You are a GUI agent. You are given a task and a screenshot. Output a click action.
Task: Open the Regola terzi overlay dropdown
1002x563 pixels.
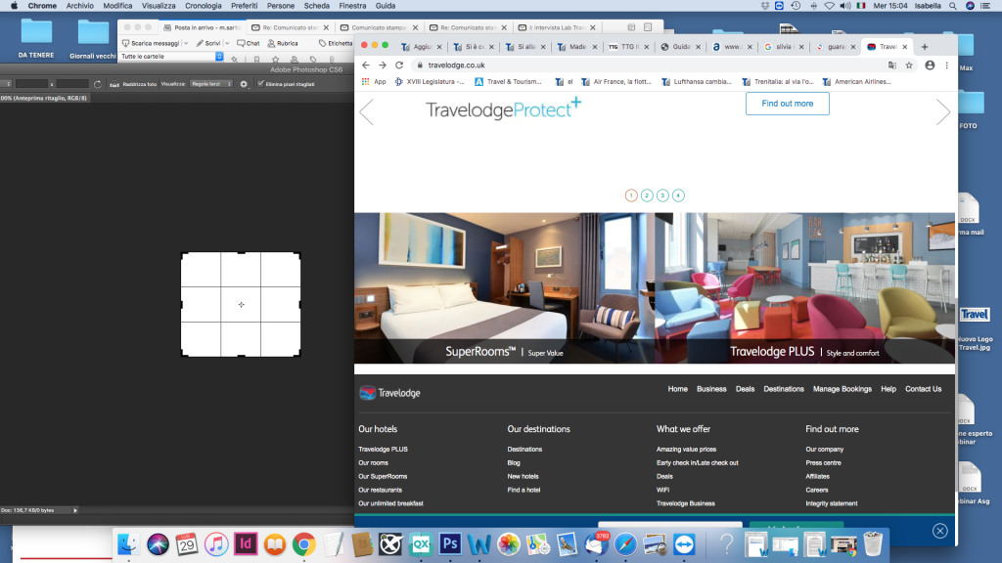[x=210, y=84]
